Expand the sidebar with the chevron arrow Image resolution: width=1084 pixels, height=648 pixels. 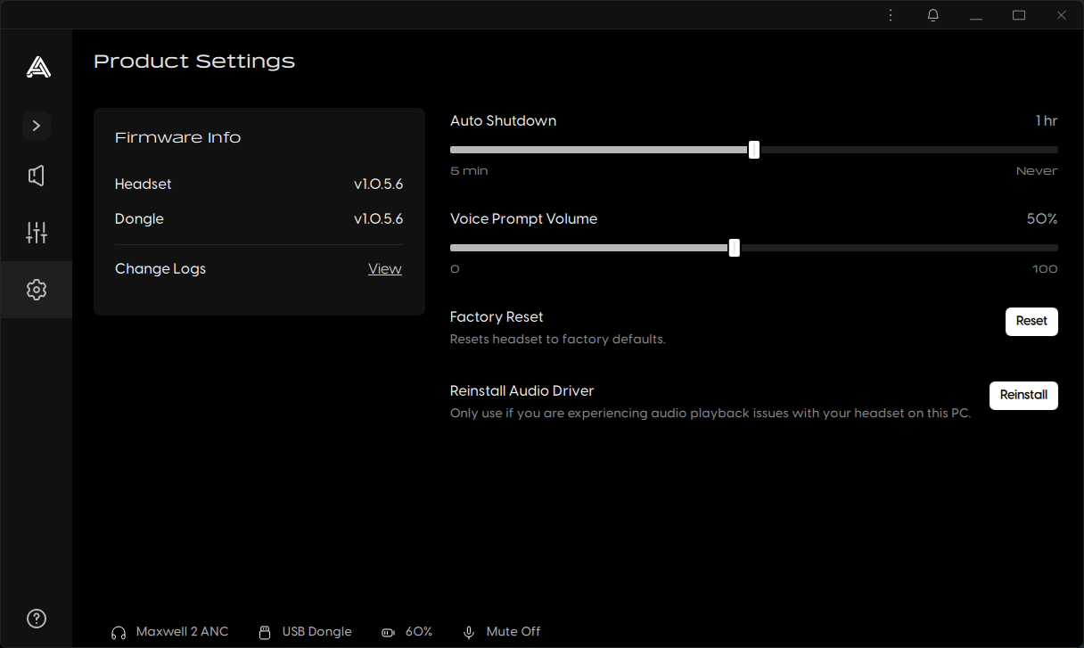[37, 126]
